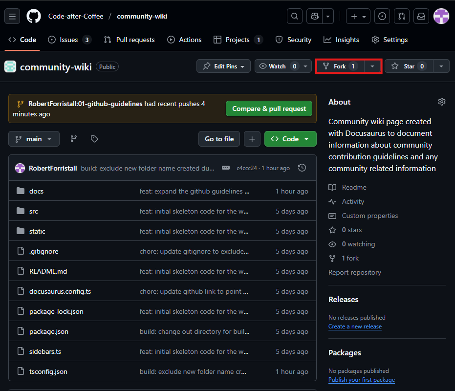Open the pull requests icon in header

tap(401, 16)
